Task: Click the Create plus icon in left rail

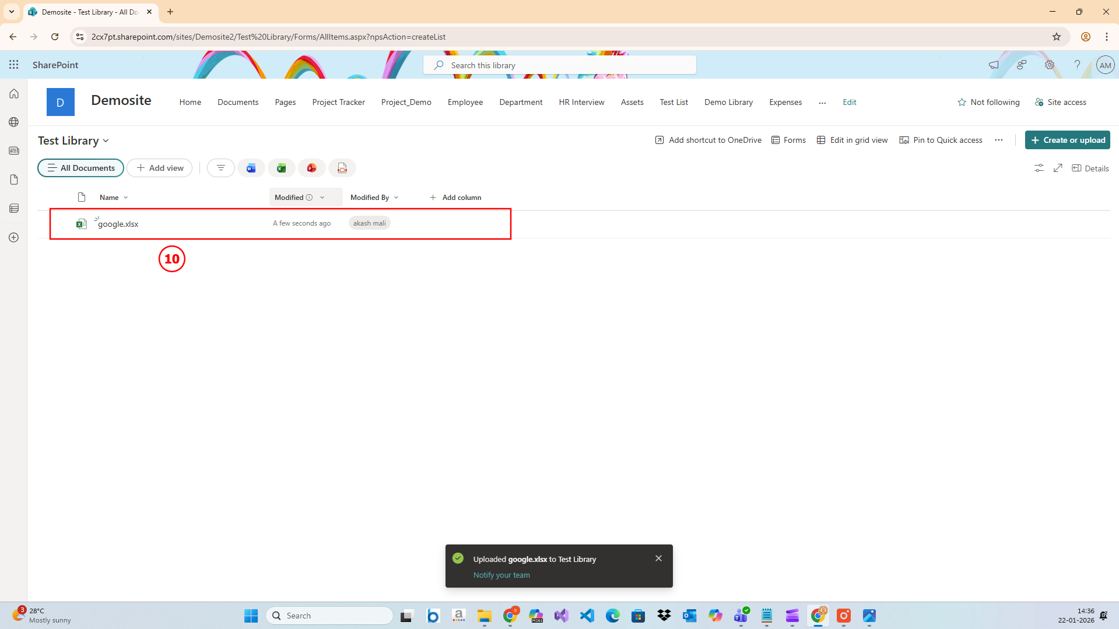Action: click(14, 237)
